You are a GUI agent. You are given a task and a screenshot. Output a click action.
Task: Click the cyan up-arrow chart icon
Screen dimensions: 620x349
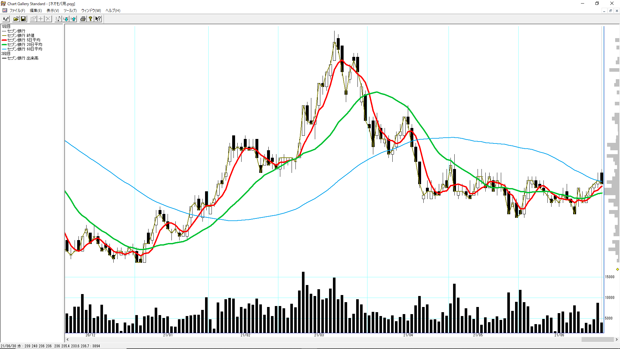pos(73,19)
